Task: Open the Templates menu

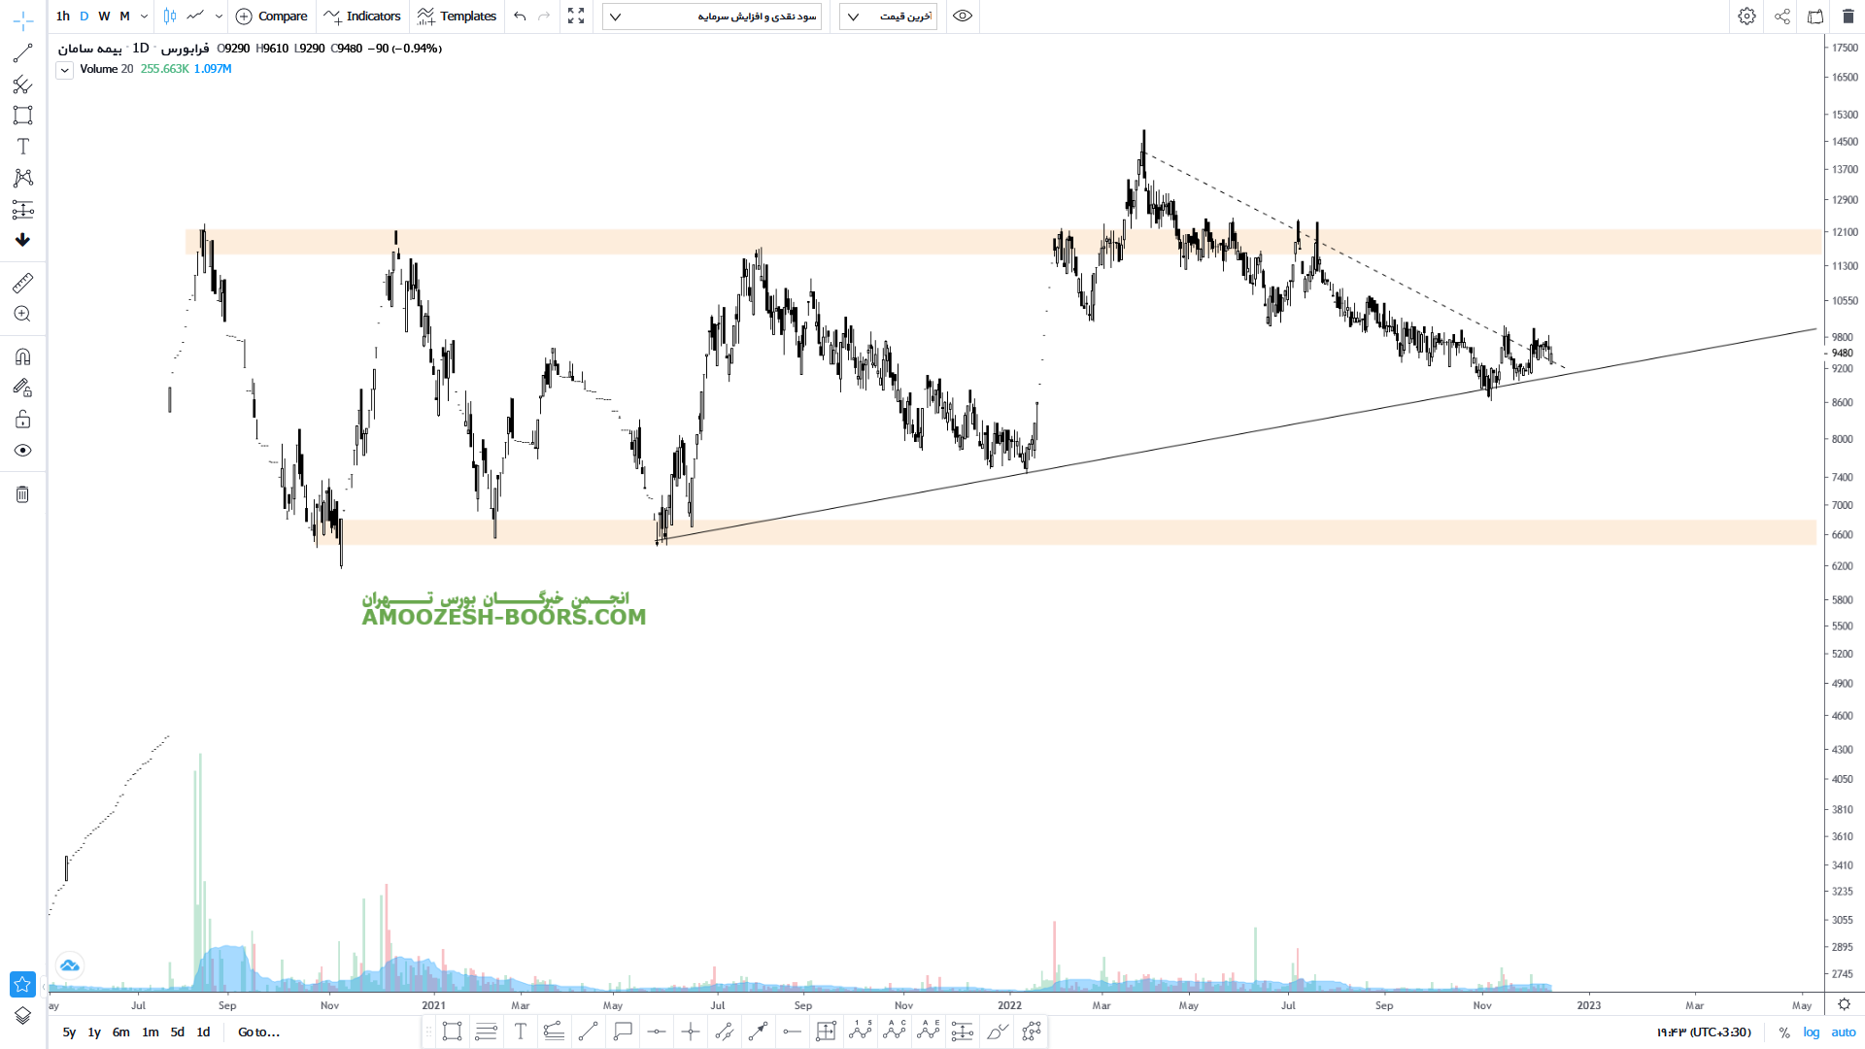Action: click(x=457, y=17)
